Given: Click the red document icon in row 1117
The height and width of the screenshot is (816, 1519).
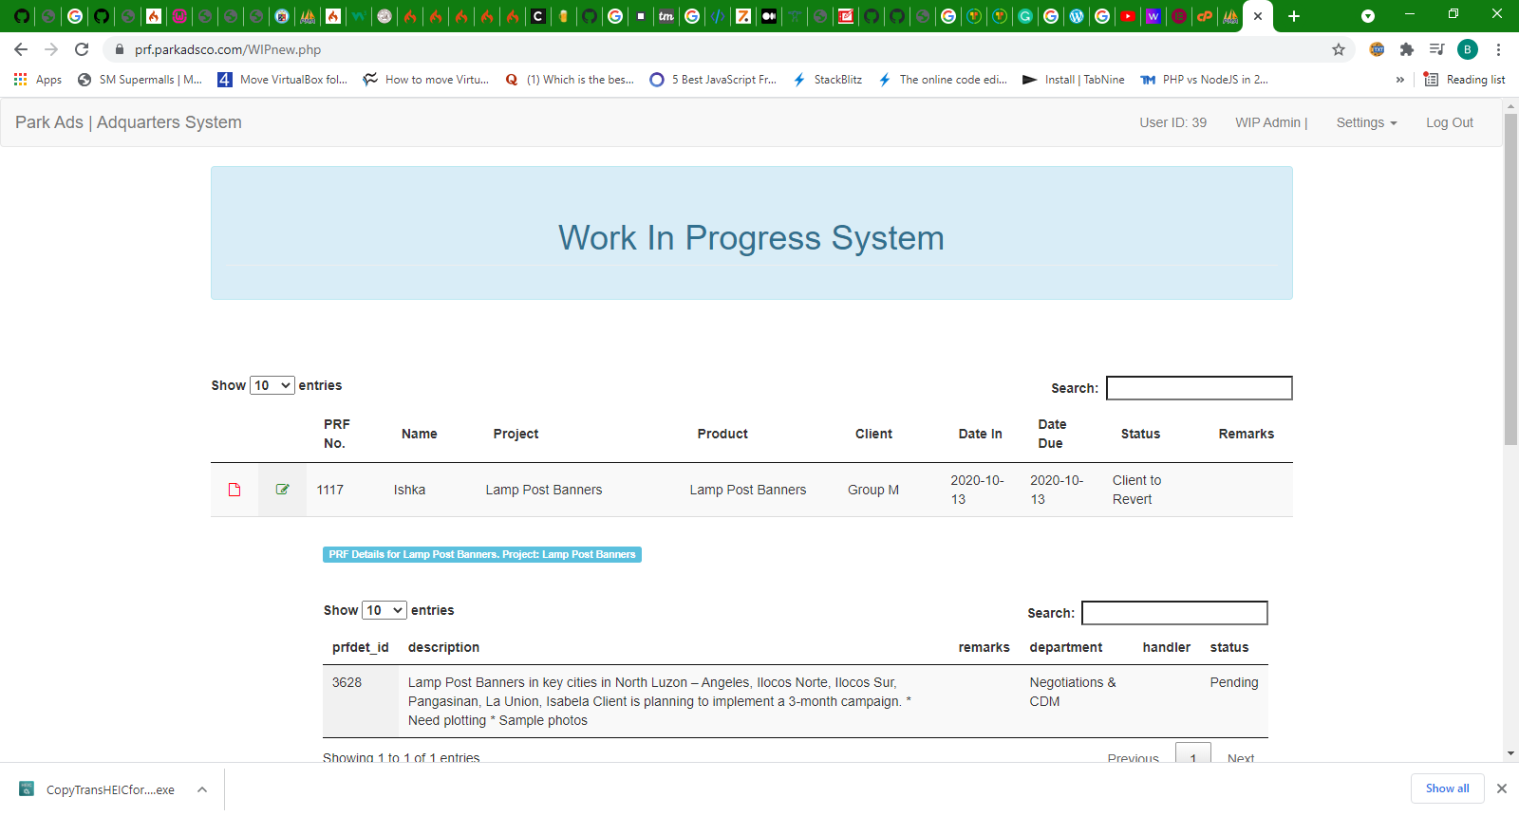Looking at the screenshot, I should coord(234,490).
